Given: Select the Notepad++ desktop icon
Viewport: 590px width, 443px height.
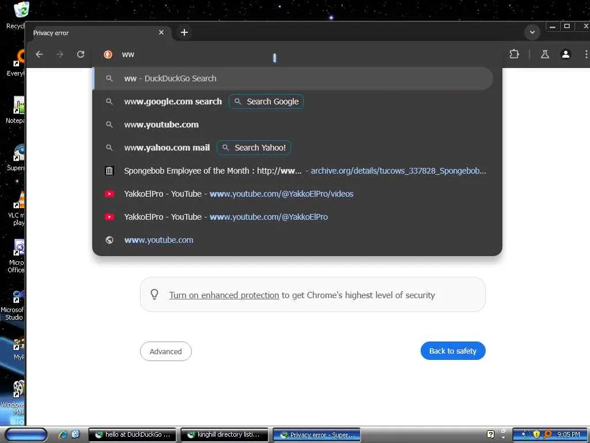Looking at the screenshot, I should click(x=17, y=110).
